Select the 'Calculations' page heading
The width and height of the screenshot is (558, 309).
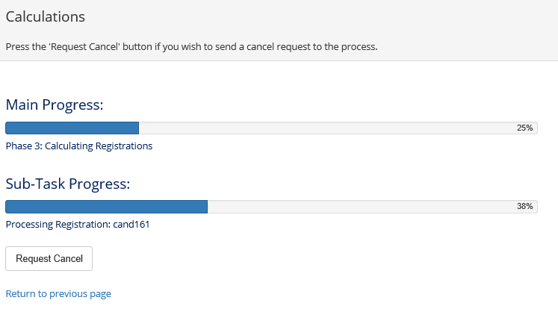pyautogui.click(x=45, y=16)
